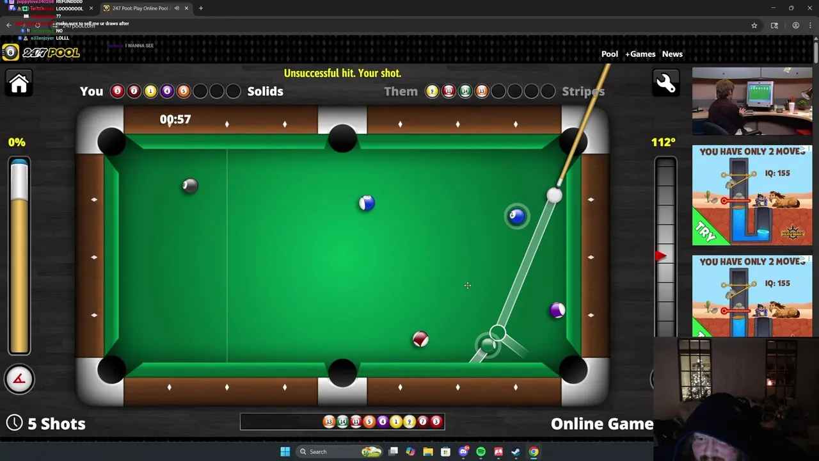The height and width of the screenshot is (461, 819).
Task: Go to the game home screen icon
Action: tap(19, 83)
